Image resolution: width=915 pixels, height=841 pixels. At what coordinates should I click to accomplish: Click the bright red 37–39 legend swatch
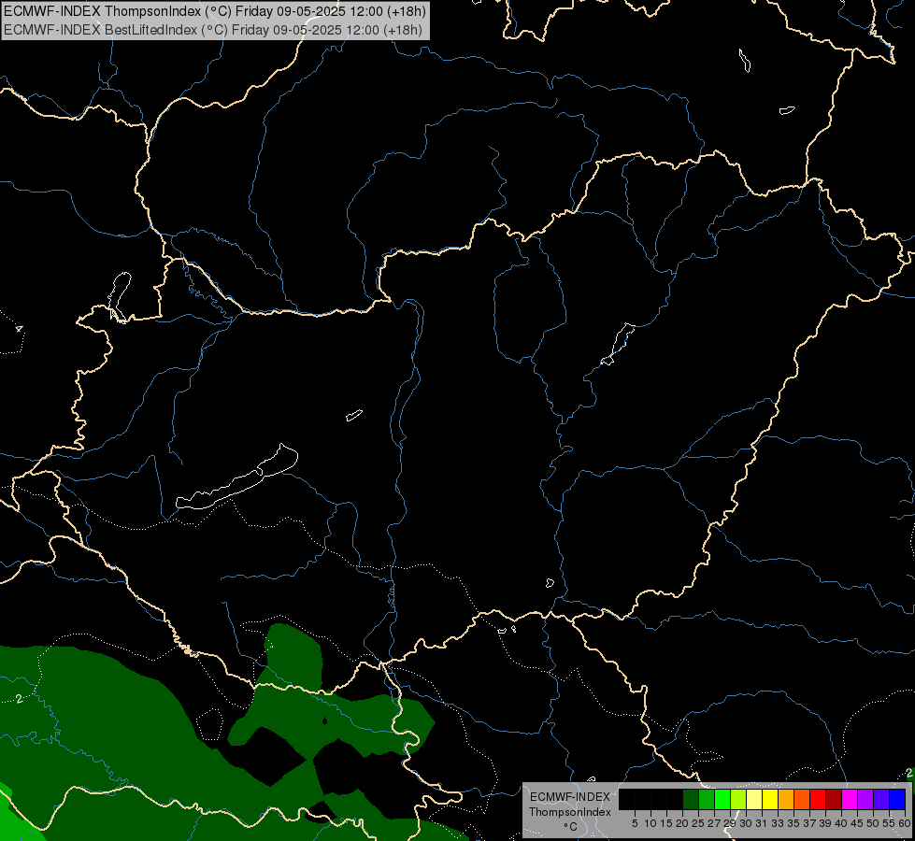point(818,799)
